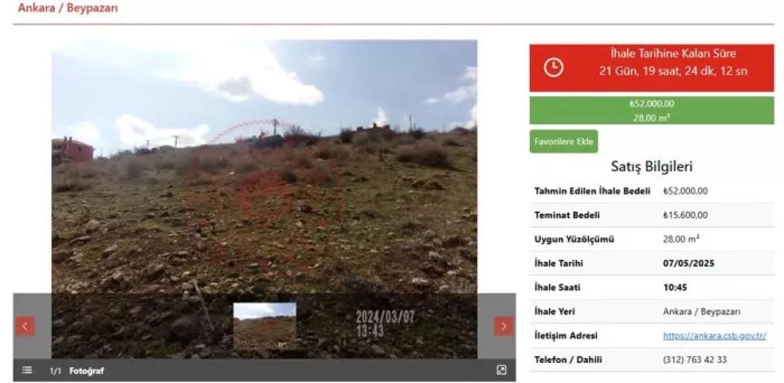This screenshot has width=784, height=383.
Task: Click the Teminat Bedeli row
Action: [x=651, y=215]
